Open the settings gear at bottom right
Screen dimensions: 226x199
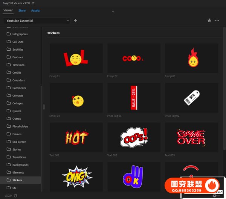pyautogui.click(x=215, y=196)
